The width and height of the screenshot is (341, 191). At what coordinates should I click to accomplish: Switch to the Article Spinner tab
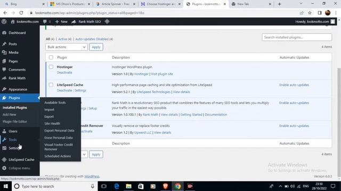pos(115,4)
